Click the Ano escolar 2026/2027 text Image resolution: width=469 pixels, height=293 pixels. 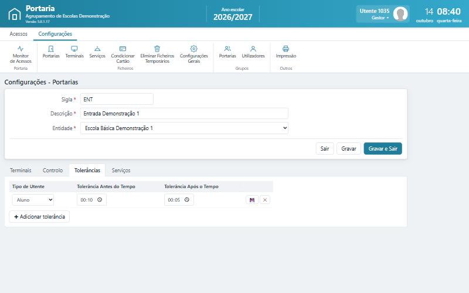pos(233,14)
